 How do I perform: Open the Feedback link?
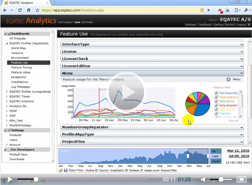[205, 24]
